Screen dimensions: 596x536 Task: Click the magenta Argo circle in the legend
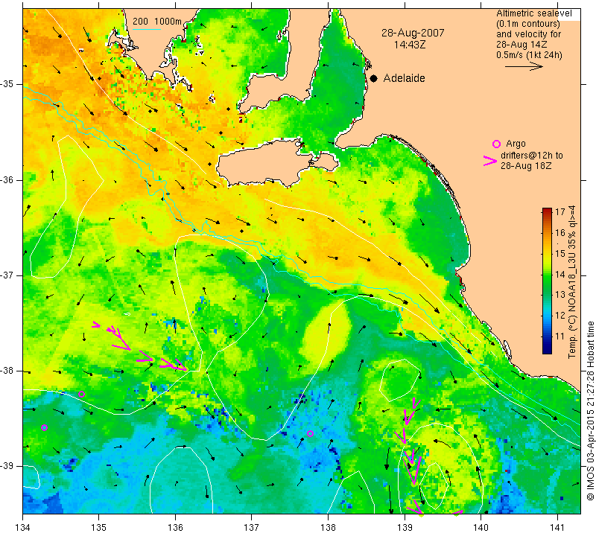click(496, 144)
